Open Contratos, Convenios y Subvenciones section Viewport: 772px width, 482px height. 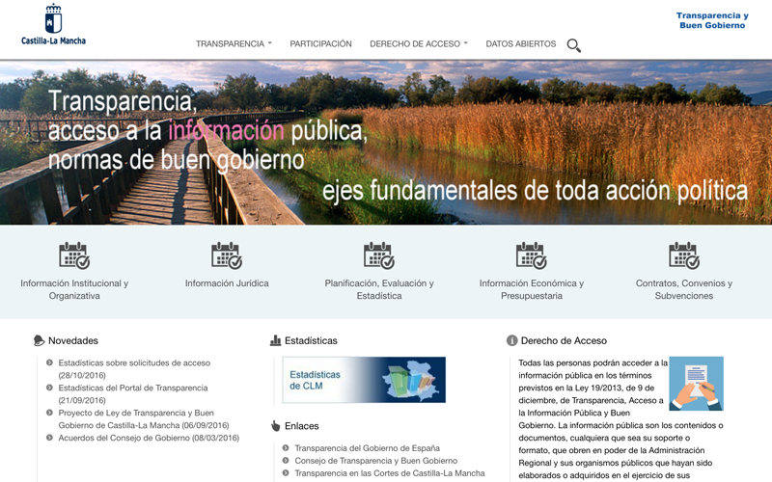pos(684,289)
